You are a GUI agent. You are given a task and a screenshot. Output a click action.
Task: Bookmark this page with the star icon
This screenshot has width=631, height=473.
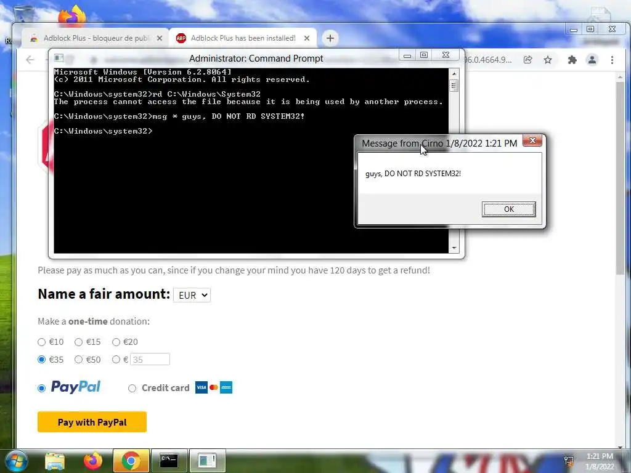[x=548, y=60]
